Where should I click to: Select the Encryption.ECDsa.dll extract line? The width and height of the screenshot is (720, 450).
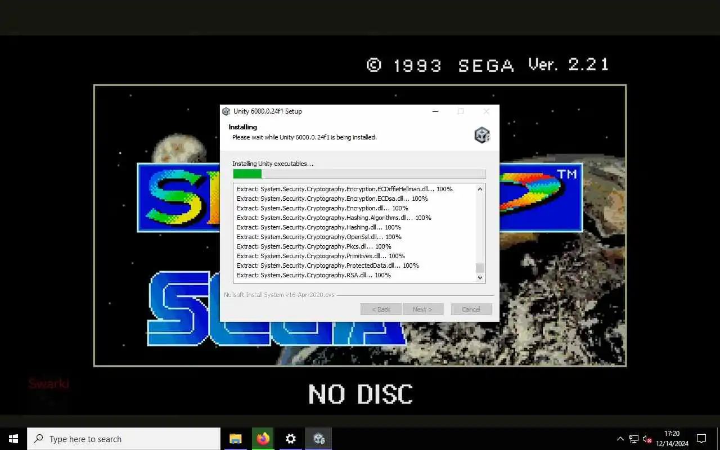[332, 199]
